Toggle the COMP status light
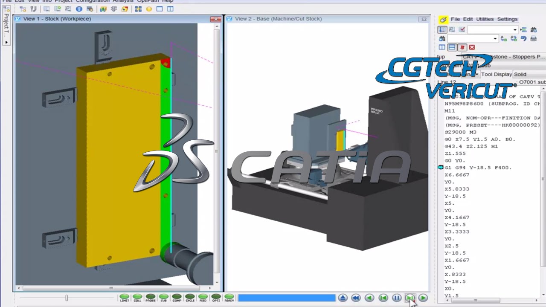 tap(177, 298)
